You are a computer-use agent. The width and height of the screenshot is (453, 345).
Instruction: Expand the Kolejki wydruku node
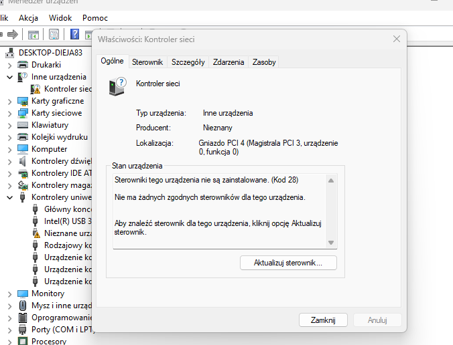click(x=9, y=138)
